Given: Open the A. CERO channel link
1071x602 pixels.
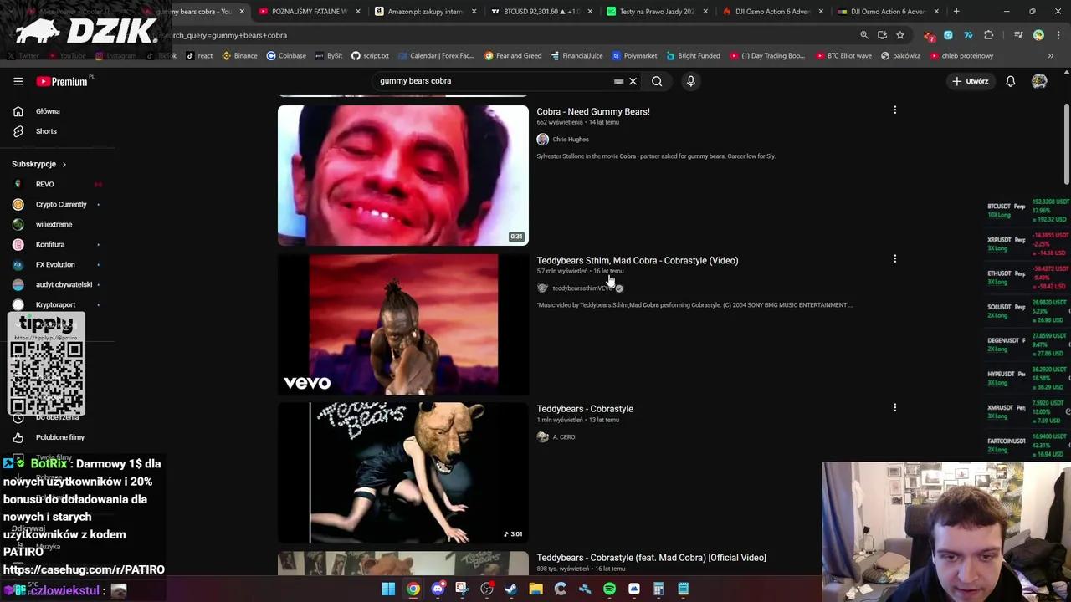Looking at the screenshot, I should [563, 437].
